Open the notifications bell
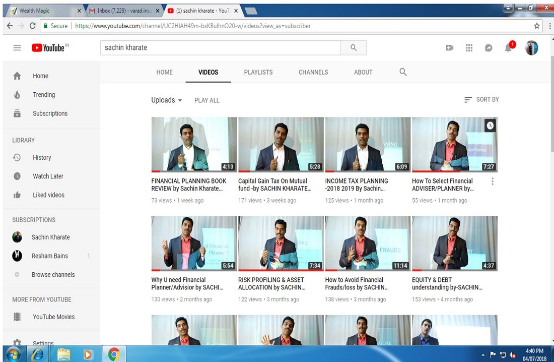Viewport: 554px width, 362px height. click(x=509, y=47)
